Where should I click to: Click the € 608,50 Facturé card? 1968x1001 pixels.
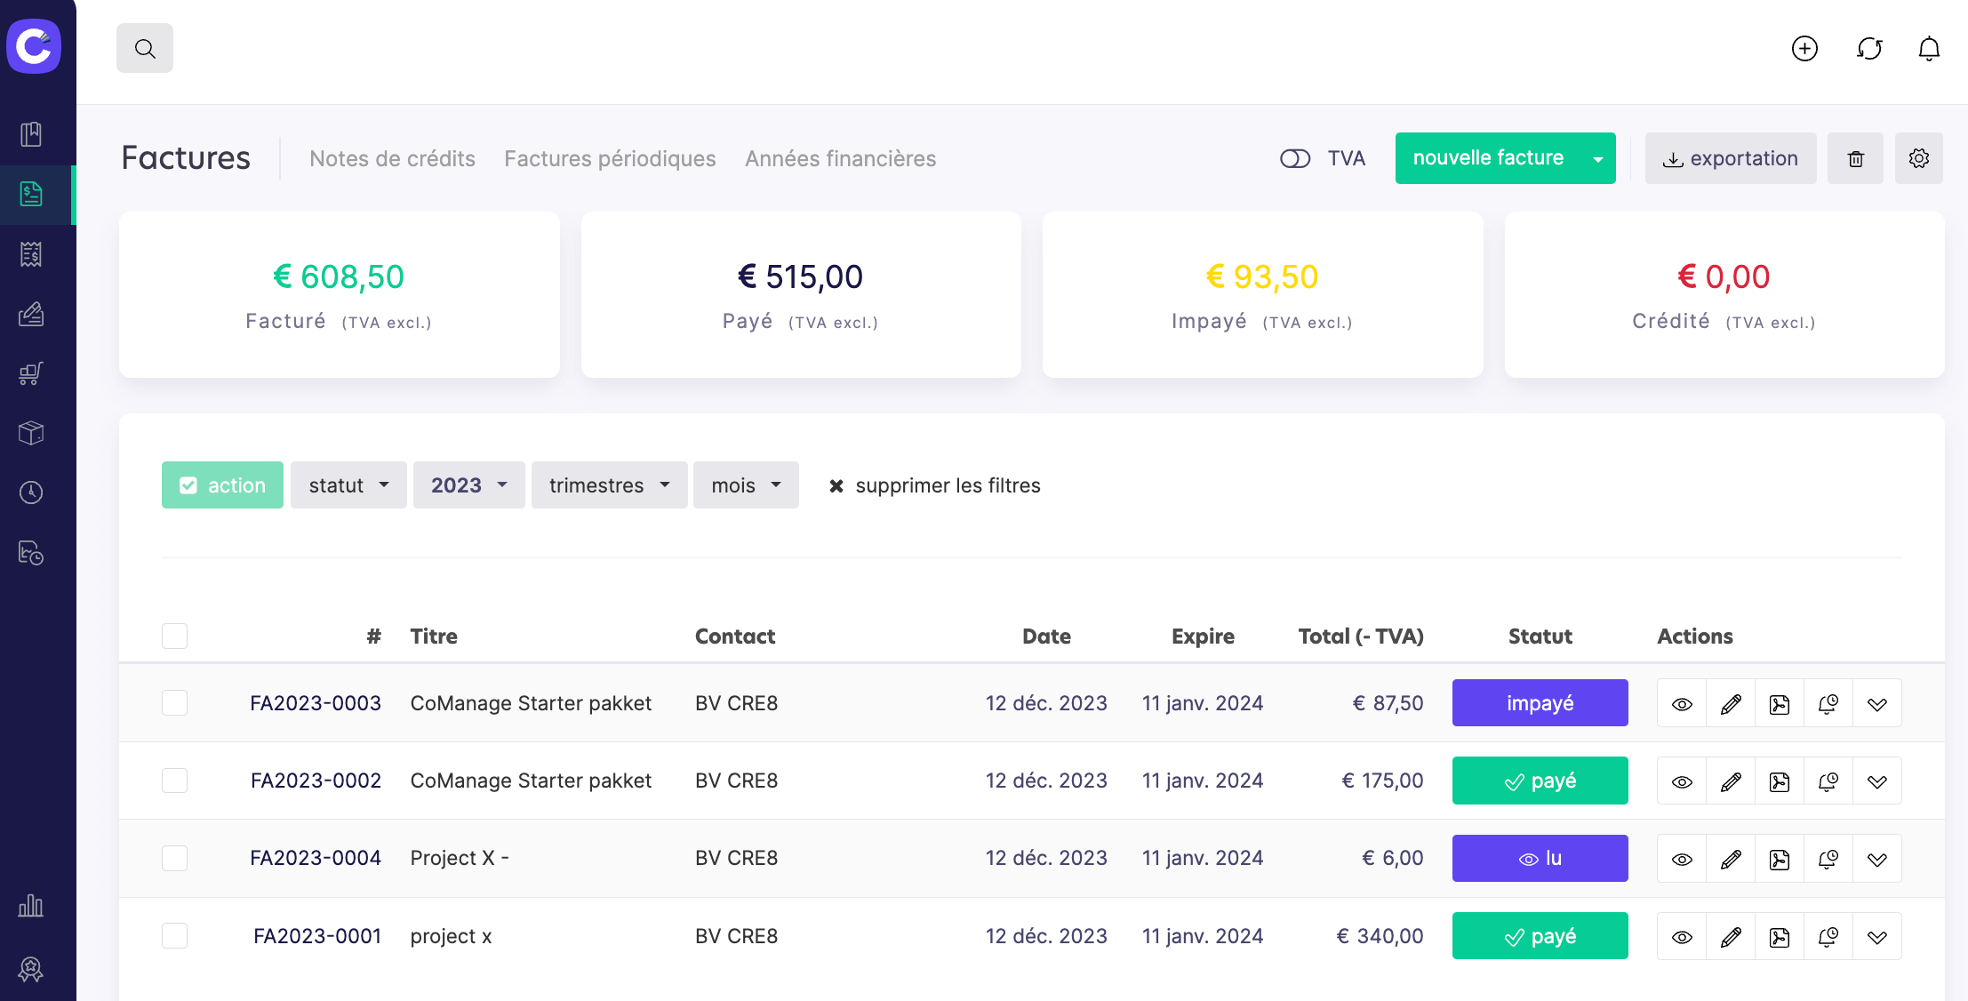339,294
